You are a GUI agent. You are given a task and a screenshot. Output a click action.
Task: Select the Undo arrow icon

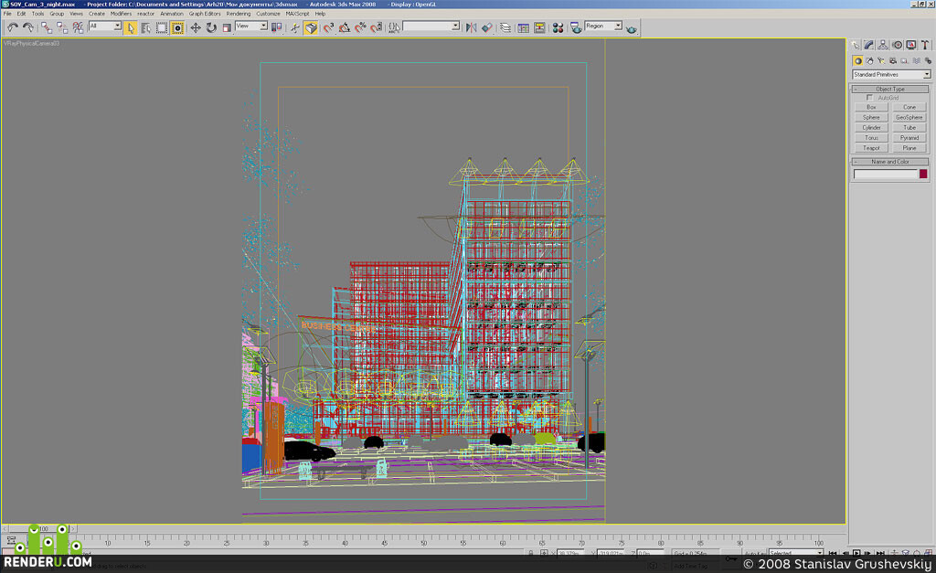click(13, 27)
